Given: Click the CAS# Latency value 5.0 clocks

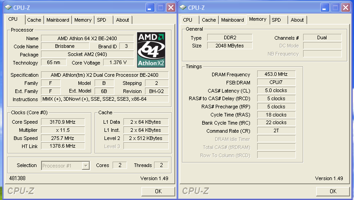Looking at the screenshot, I should (276, 90).
